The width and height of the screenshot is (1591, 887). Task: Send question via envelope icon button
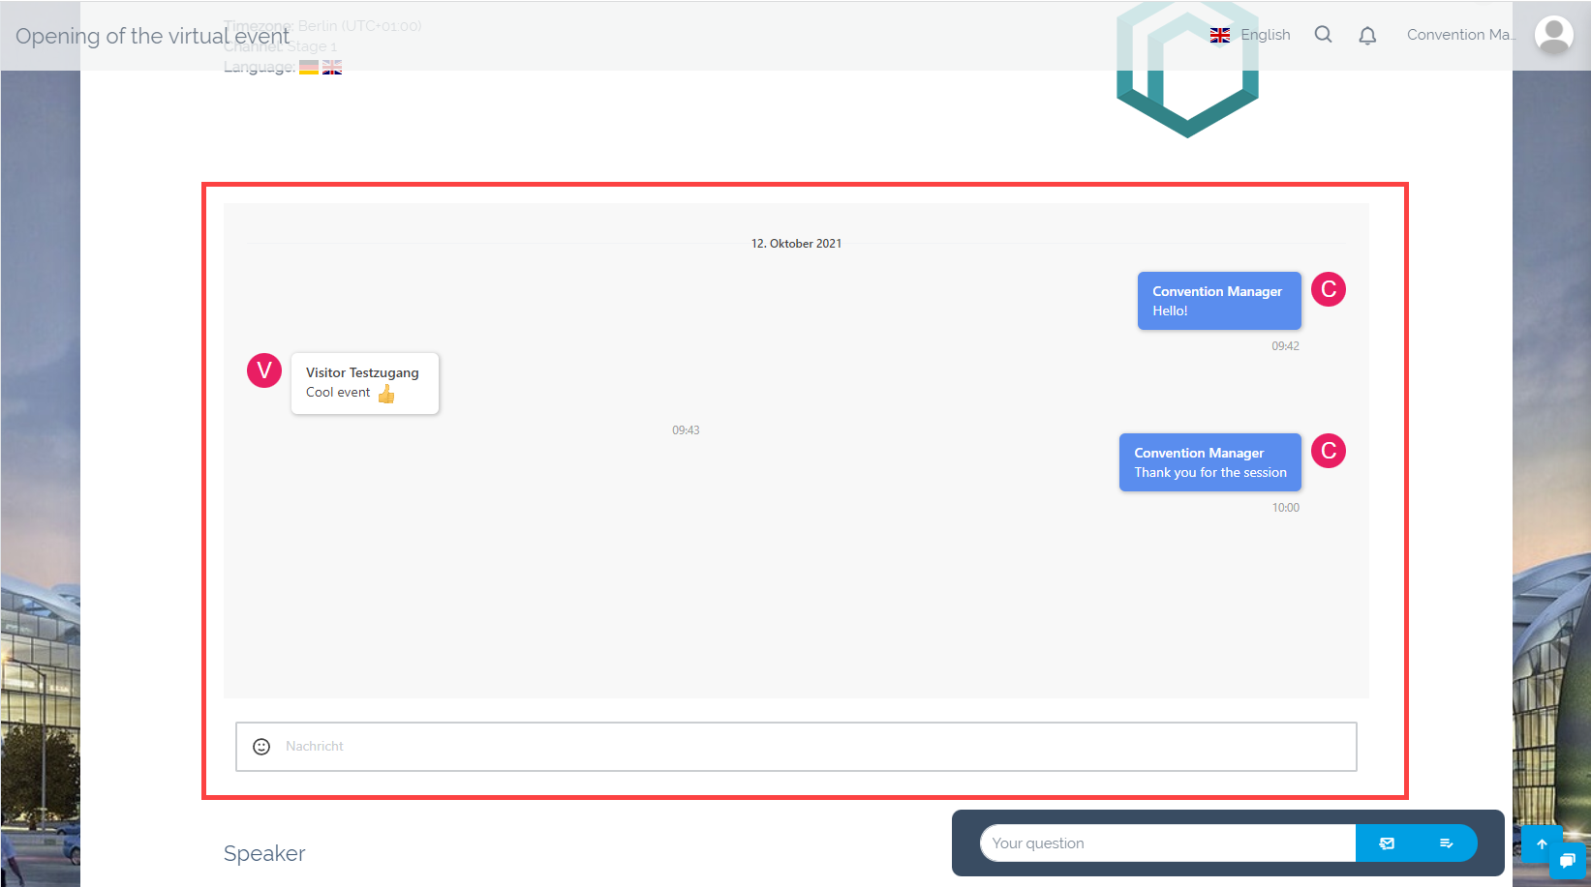point(1387,843)
